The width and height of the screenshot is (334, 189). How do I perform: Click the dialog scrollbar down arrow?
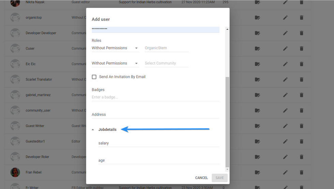pyautogui.click(x=227, y=169)
